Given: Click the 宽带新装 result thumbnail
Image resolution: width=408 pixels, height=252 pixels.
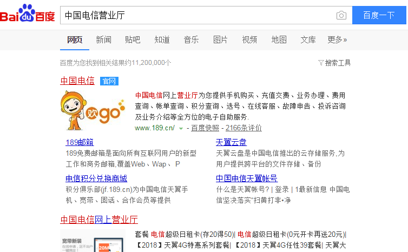Looking at the screenshot, I should coord(93,241).
